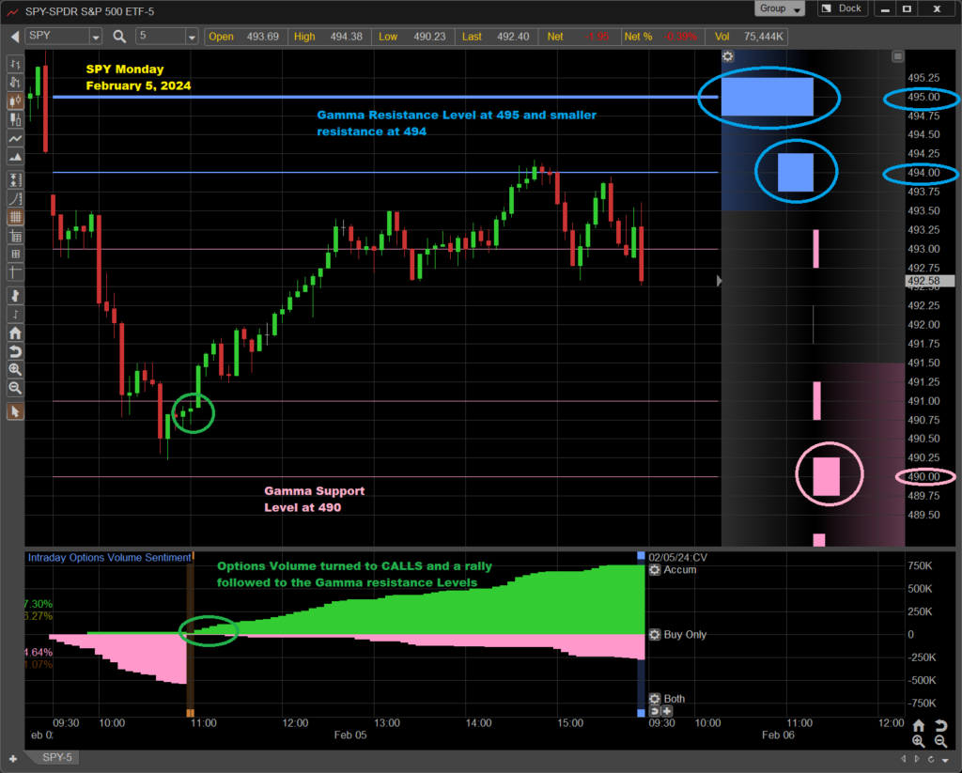Click the undo arrow in left toolbar
This screenshot has height=773, width=962.
15,351
